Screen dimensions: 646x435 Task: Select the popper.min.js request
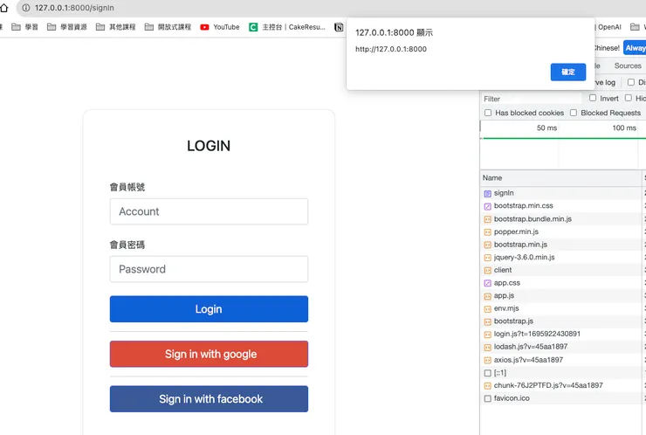click(x=560, y=231)
